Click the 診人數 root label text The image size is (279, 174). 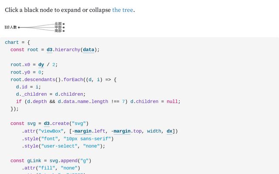[x=10, y=27]
